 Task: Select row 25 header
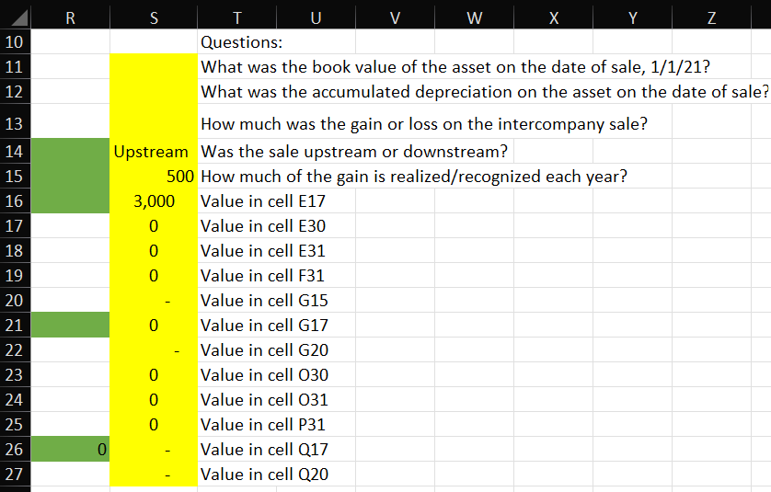15,424
